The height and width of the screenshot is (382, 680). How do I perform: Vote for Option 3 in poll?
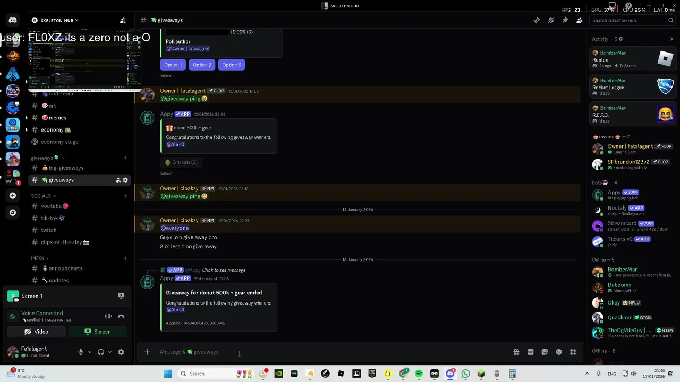point(231,65)
